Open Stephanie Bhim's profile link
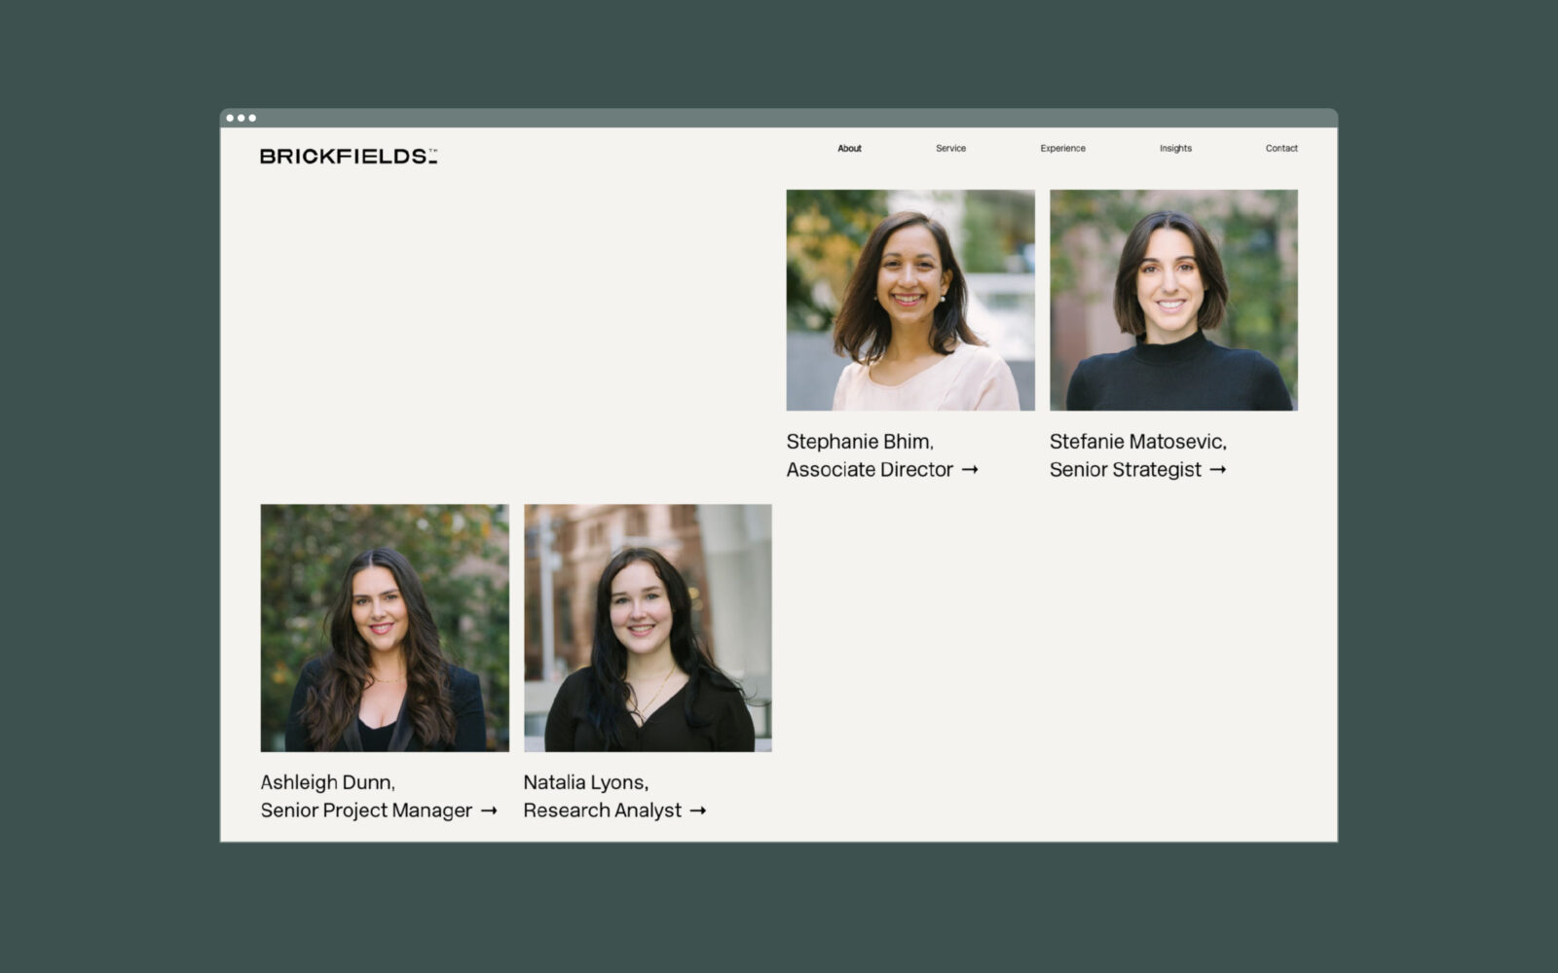Screen dimensions: 1558x973 (860, 442)
